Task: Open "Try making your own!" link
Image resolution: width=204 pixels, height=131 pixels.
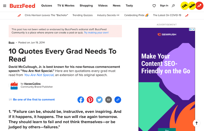Action: pos(96,33)
